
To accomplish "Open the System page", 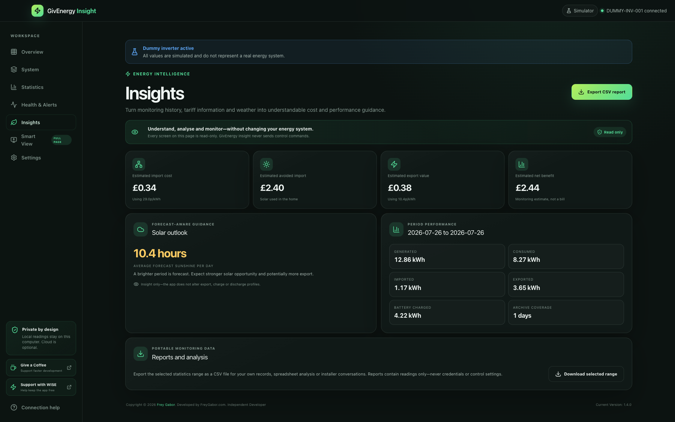I will [41, 69].
